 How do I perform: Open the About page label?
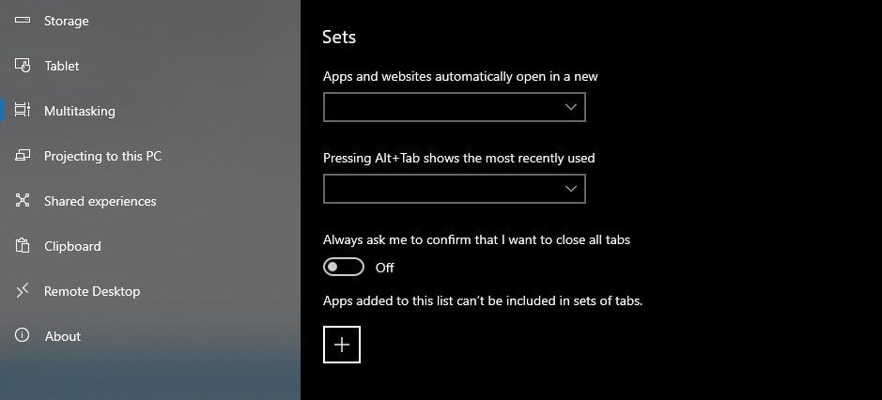coord(63,336)
